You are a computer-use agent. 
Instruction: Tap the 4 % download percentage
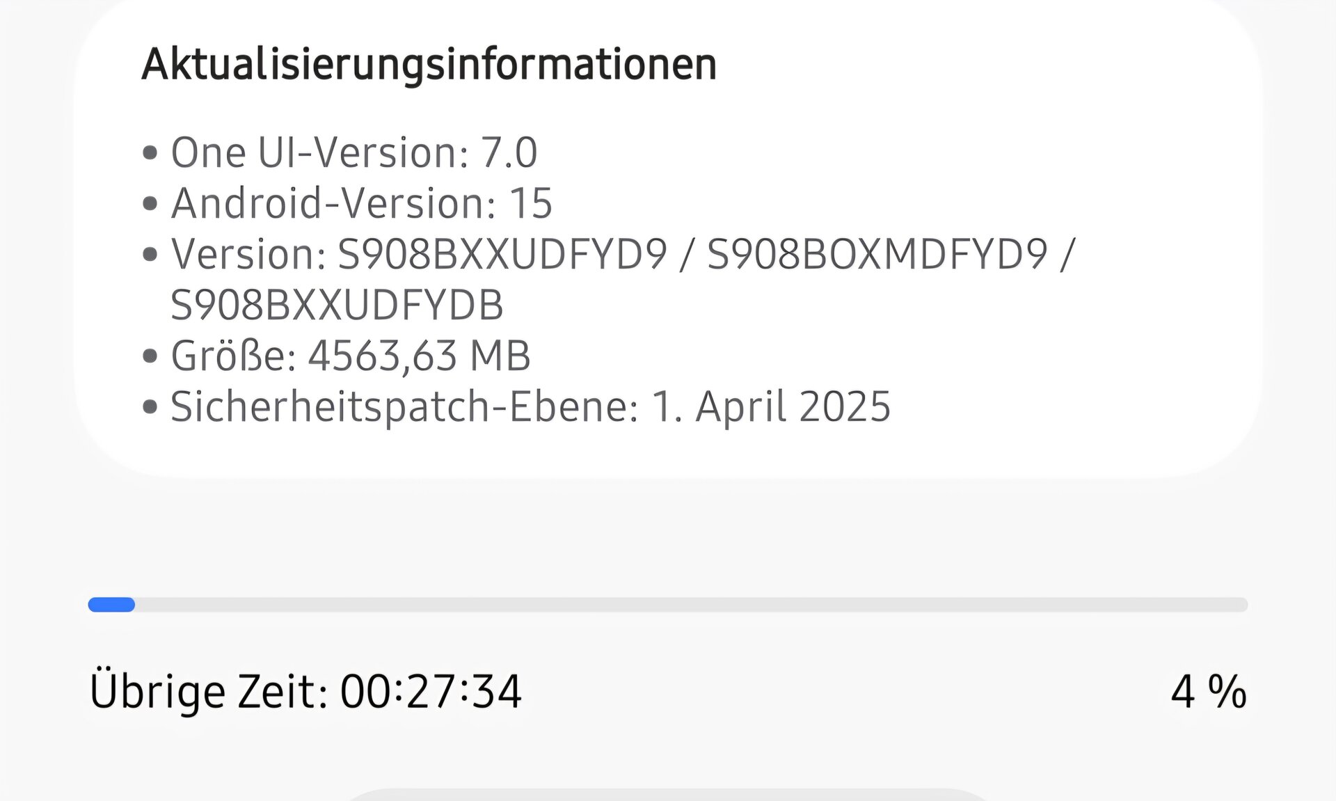point(1209,692)
